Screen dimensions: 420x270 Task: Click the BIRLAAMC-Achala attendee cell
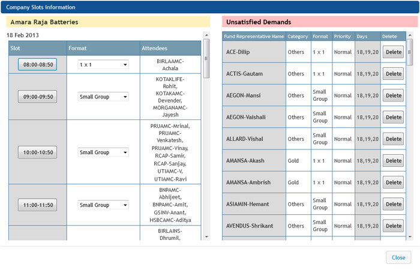170,65
